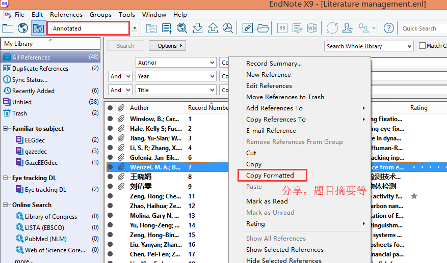Screen dimensions: 447x263
Task: Click the read-status dot column header
Action: 110,108
